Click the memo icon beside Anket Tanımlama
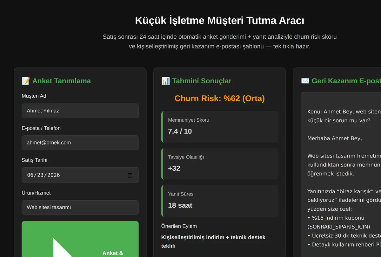Image resolution: width=381 pixels, height=257 pixels. click(x=26, y=81)
